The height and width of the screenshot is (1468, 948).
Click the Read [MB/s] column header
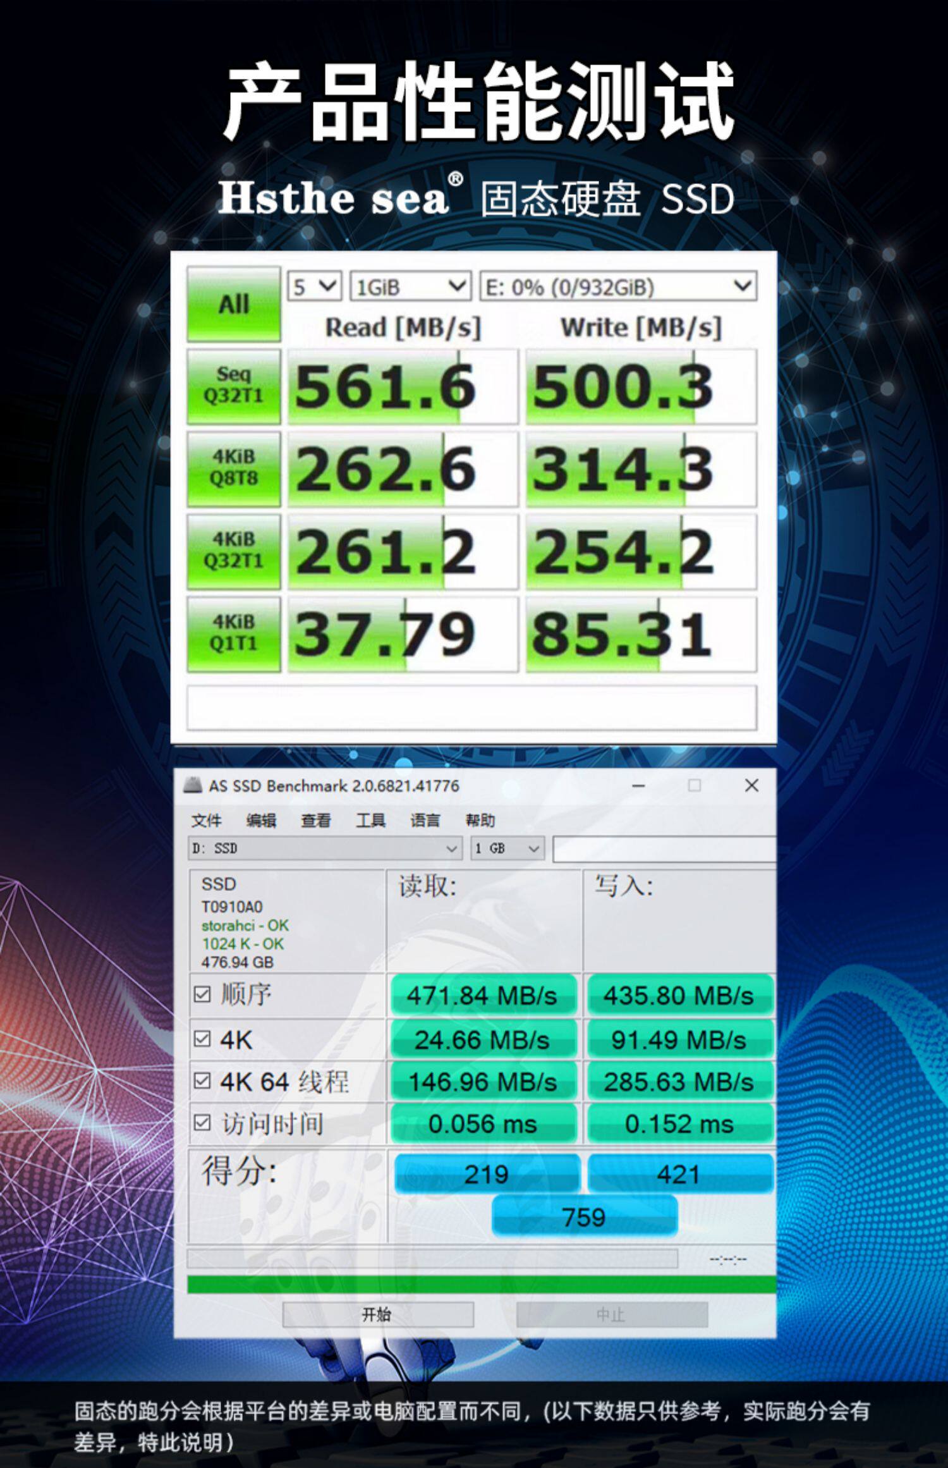(x=403, y=327)
